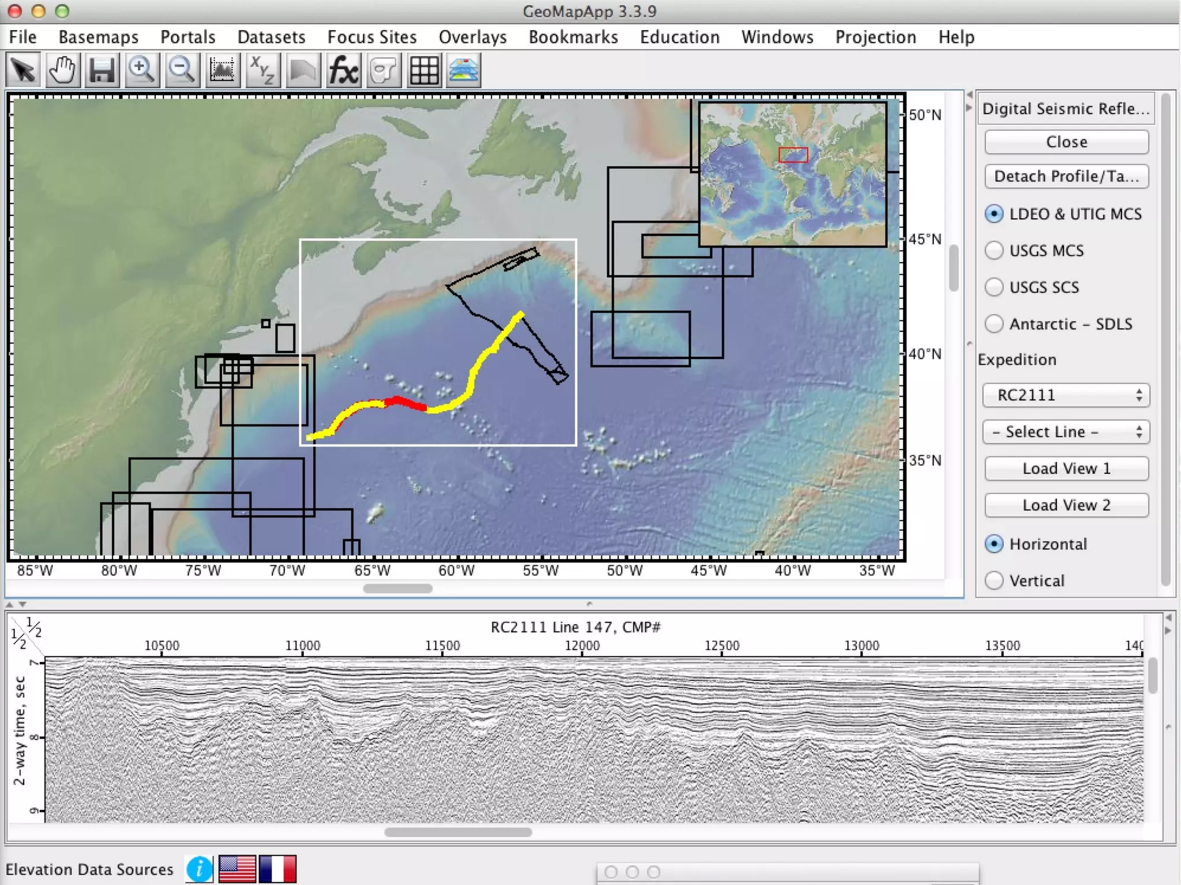Choose the Antarctic - SDLS option
The height and width of the screenshot is (885, 1181).
[x=994, y=324]
